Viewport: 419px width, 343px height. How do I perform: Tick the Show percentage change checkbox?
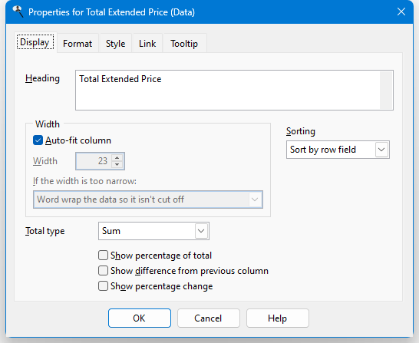click(x=103, y=286)
